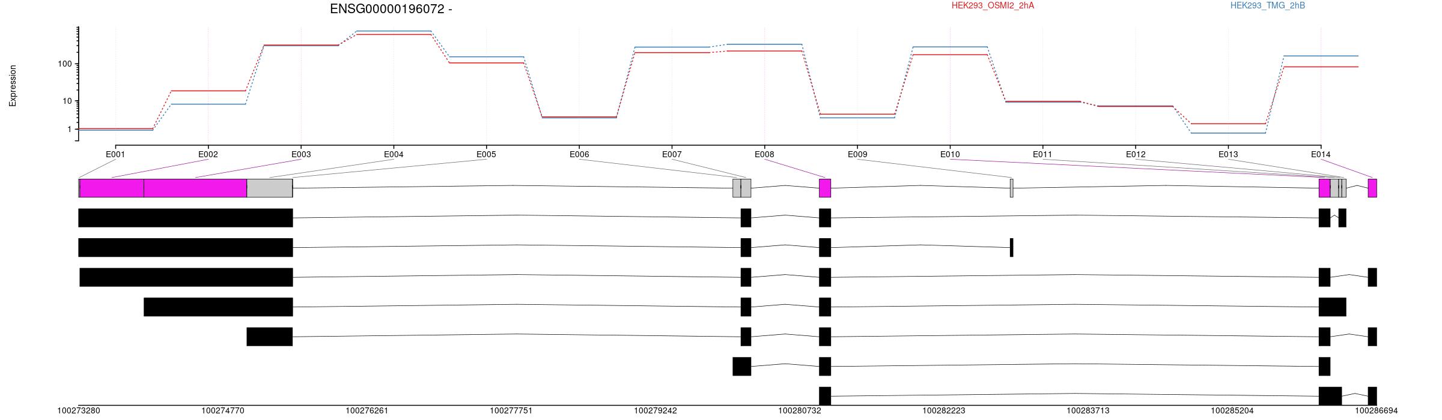Click the E008 exon label
Image resolution: width=1442 pixels, height=420 pixels.
[x=764, y=154]
